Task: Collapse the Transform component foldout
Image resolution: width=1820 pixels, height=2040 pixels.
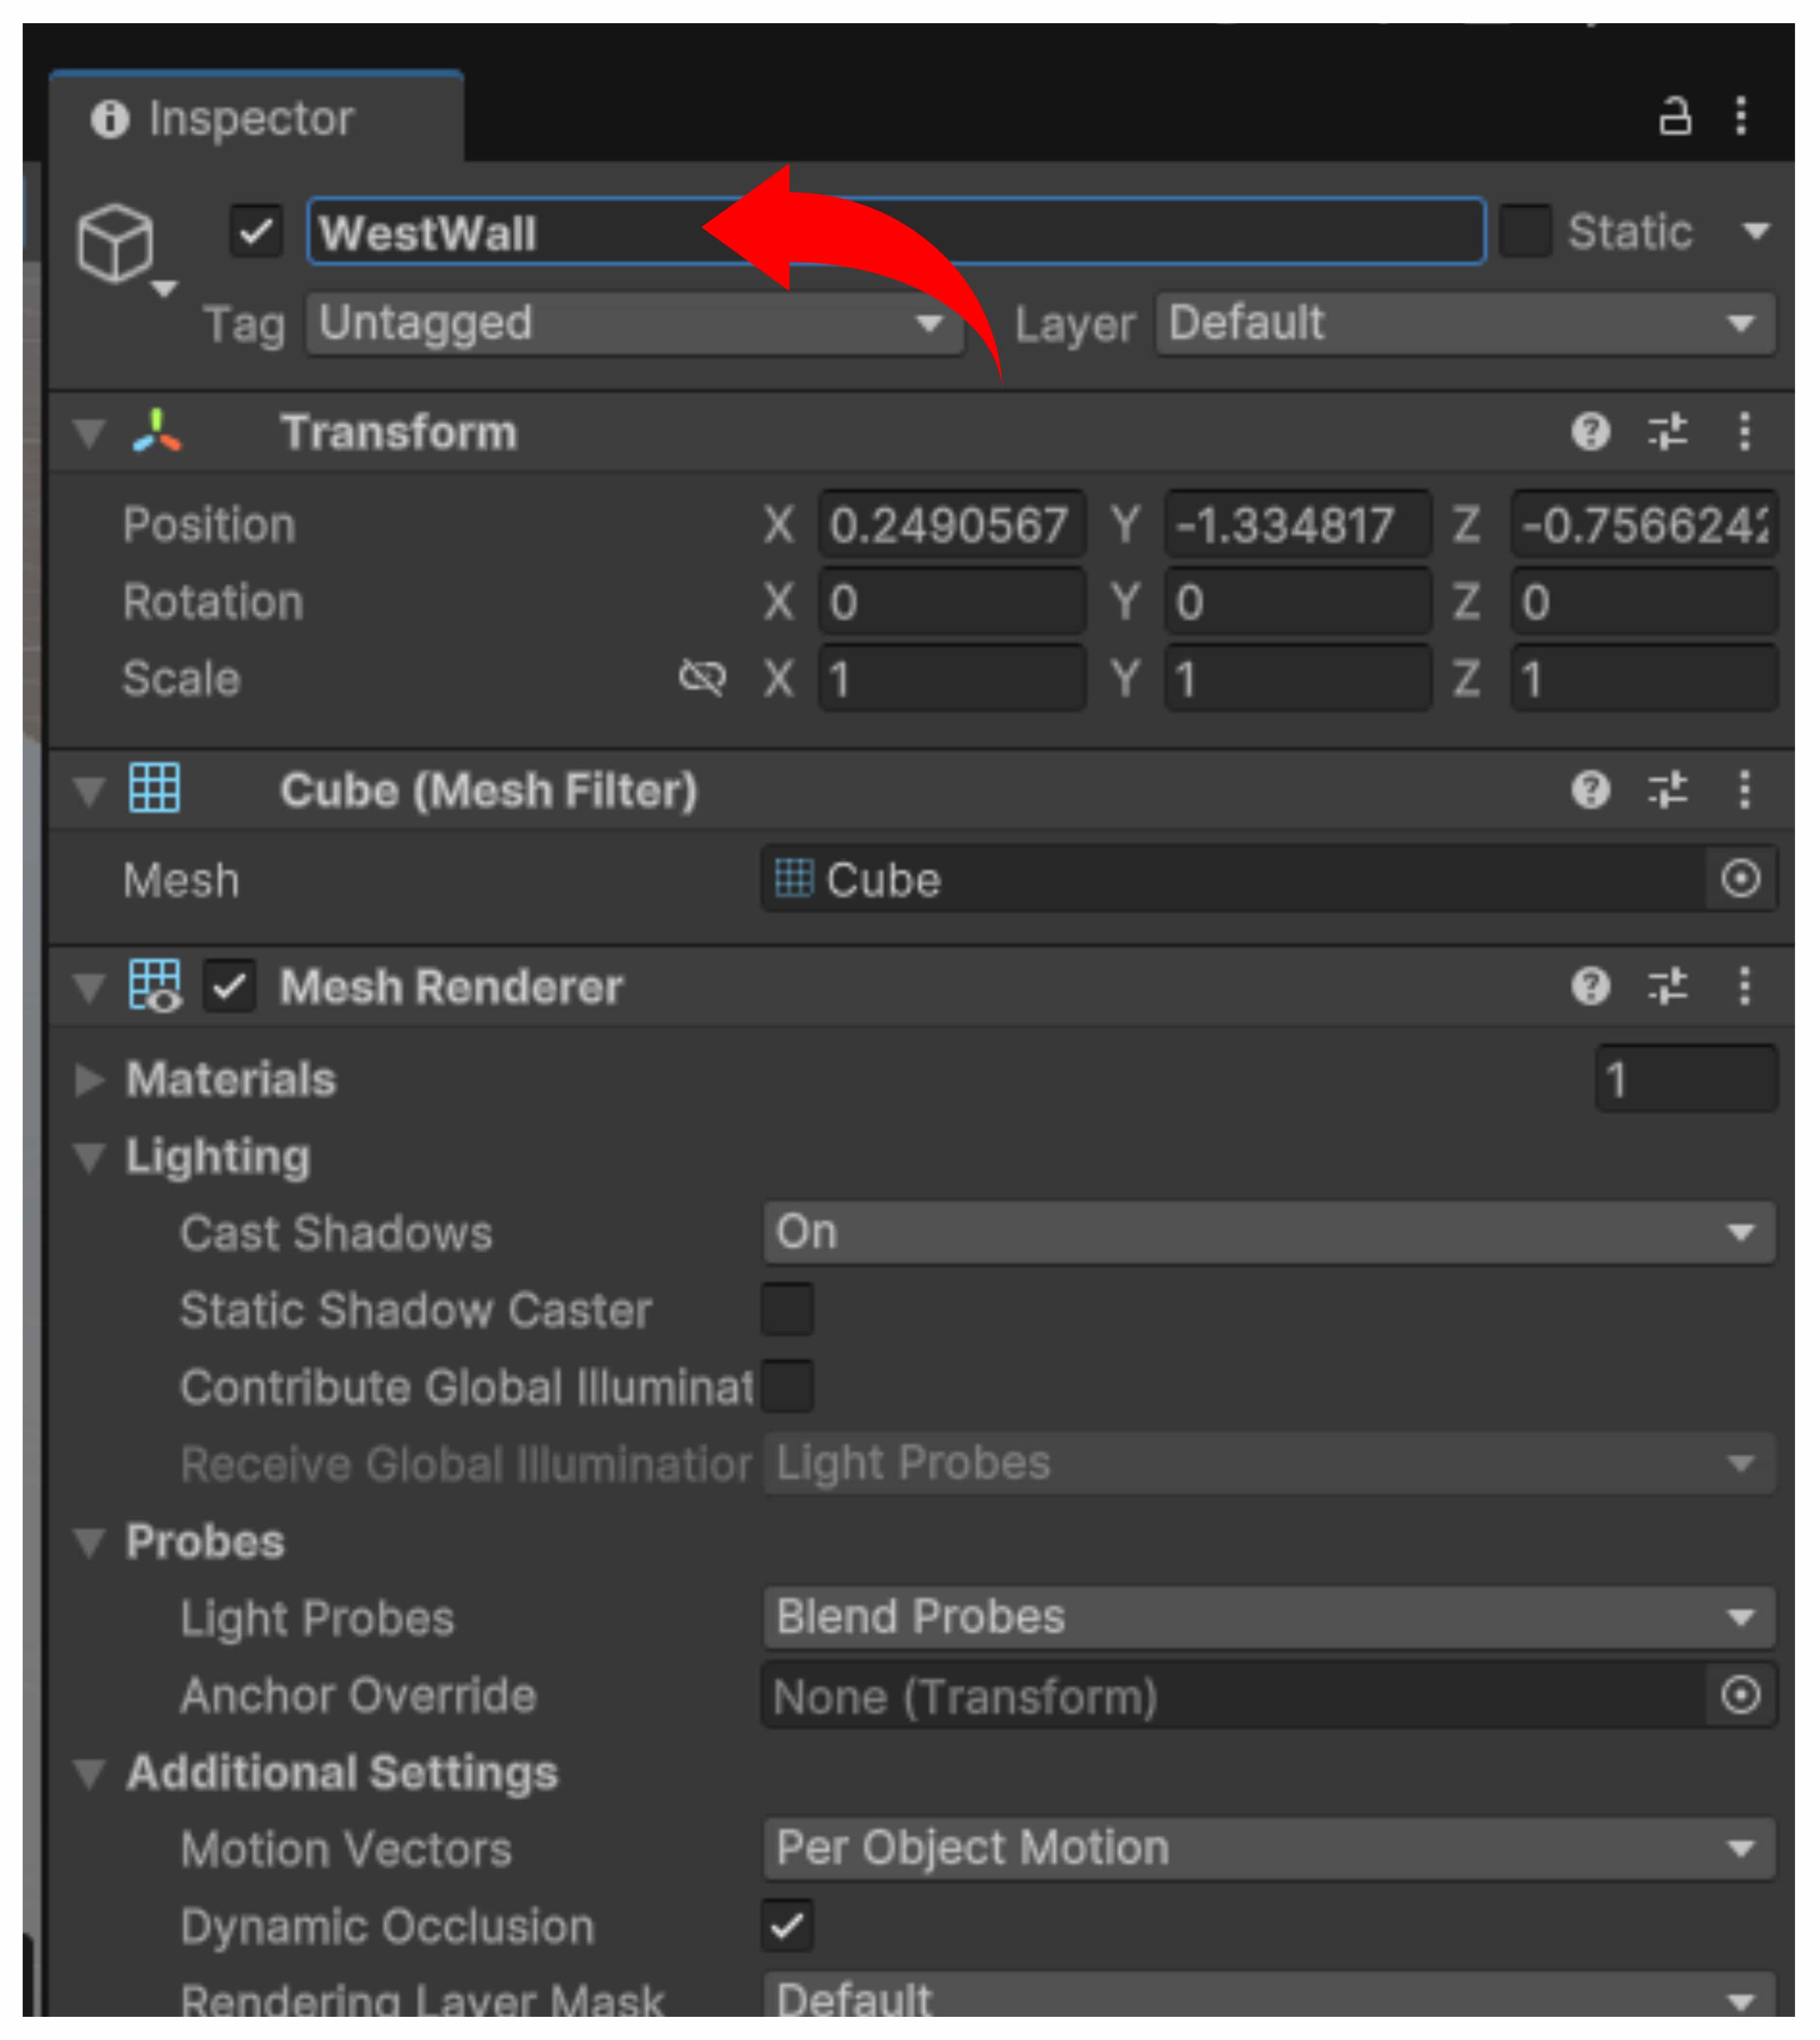Action: (89, 433)
